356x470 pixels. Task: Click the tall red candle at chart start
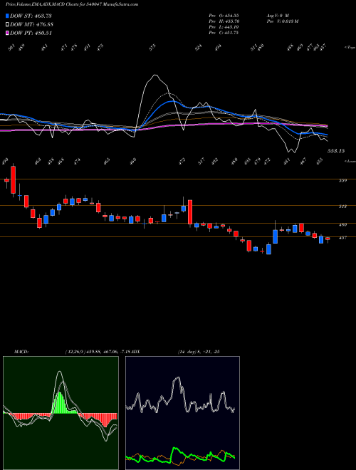click(x=14, y=180)
